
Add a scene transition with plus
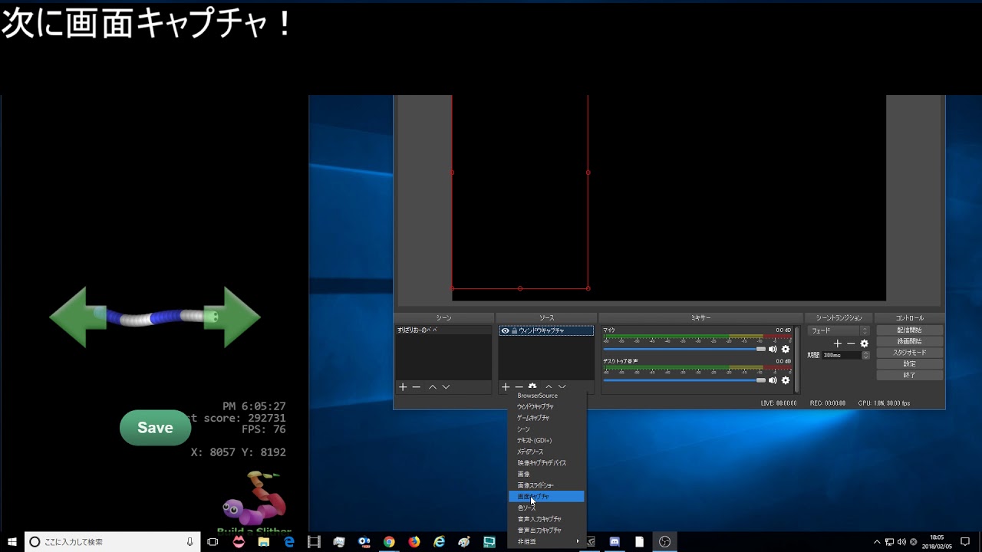coord(838,343)
